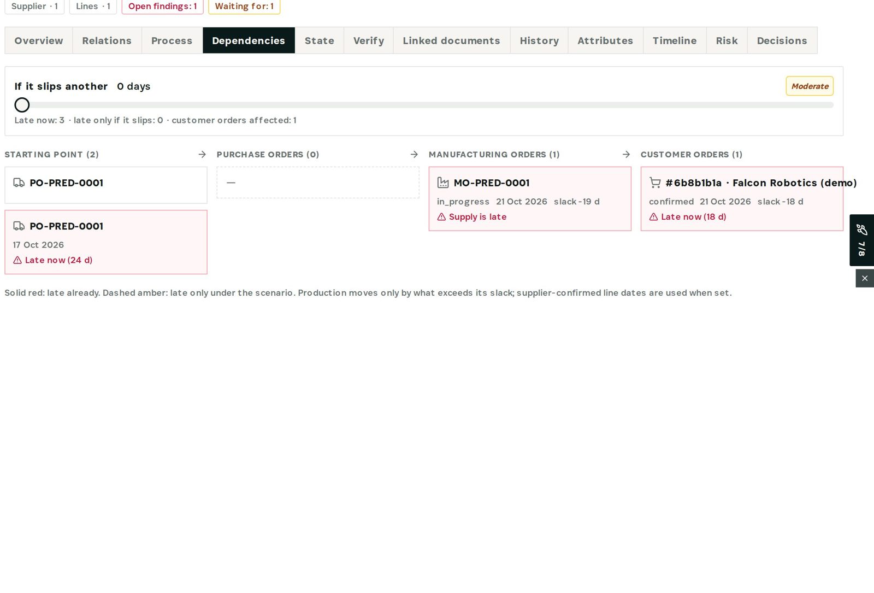Go to the Process tab
The width and height of the screenshot is (874, 593).
pyautogui.click(x=172, y=40)
